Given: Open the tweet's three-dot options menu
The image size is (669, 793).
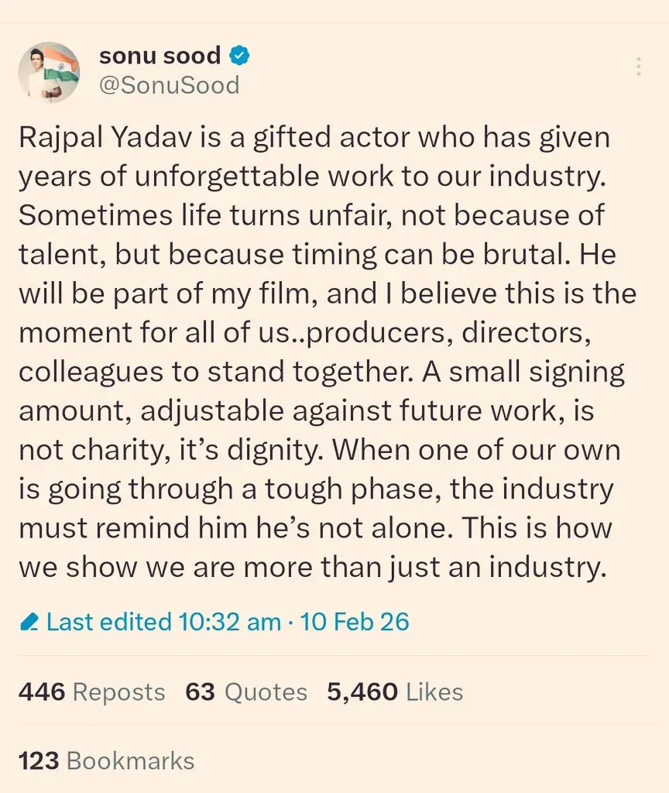Looking at the screenshot, I should [x=638, y=66].
